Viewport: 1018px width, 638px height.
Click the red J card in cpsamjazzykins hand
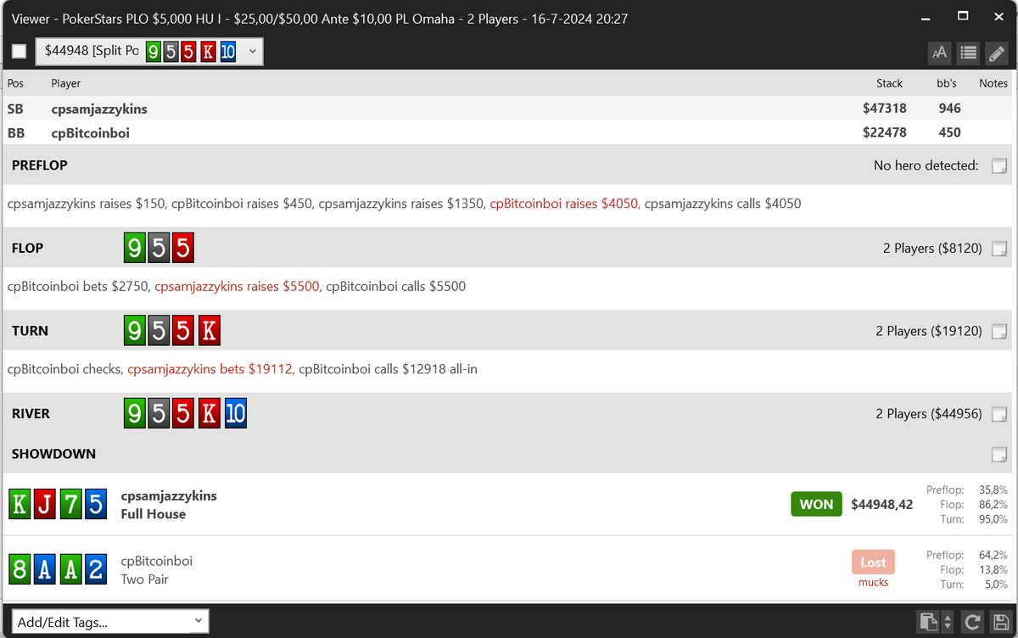coord(44,505)
